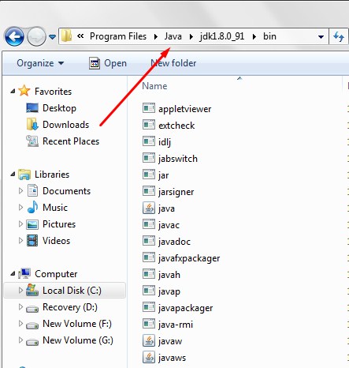
Task: Select the appletviewer file icon
Action: coord(149,108)
